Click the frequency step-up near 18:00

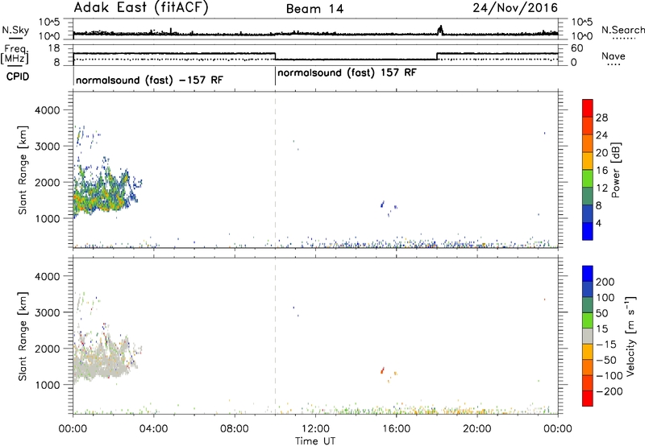click(x=437, y=56)
